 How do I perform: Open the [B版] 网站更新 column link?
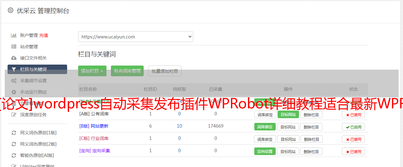94,126
